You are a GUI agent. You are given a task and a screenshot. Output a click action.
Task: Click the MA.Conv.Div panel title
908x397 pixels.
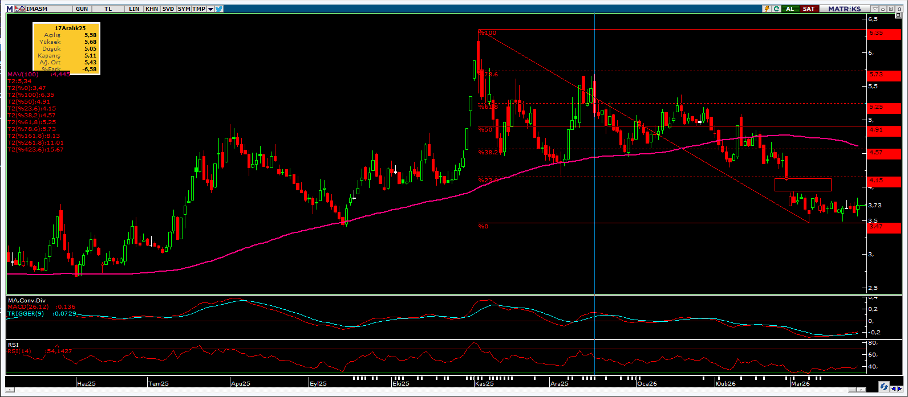(26, 300)
